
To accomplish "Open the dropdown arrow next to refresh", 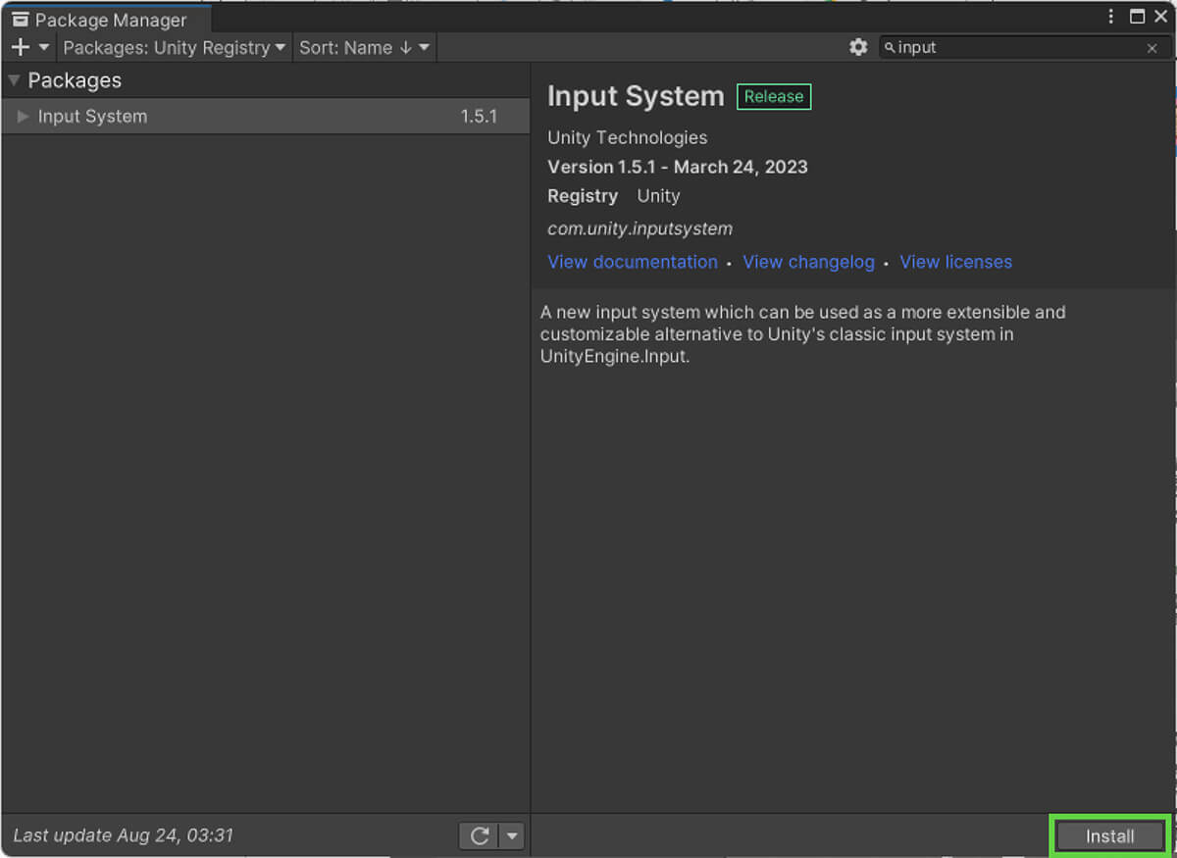I will point(512,835).
